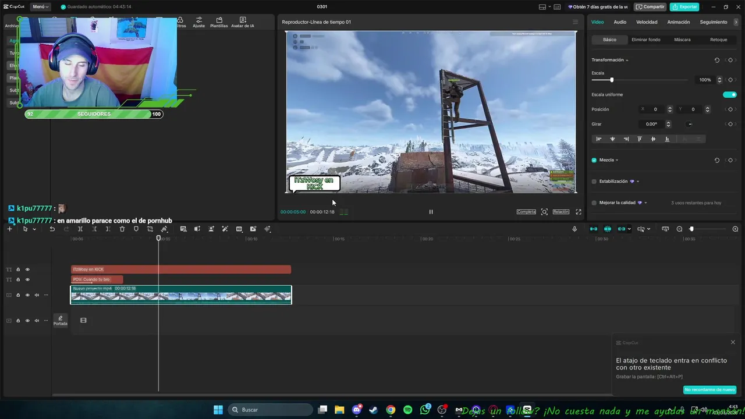This screenshot has width=745, height=419.
Task: Open the player hamburger menu icon
Action: point(576,22)
